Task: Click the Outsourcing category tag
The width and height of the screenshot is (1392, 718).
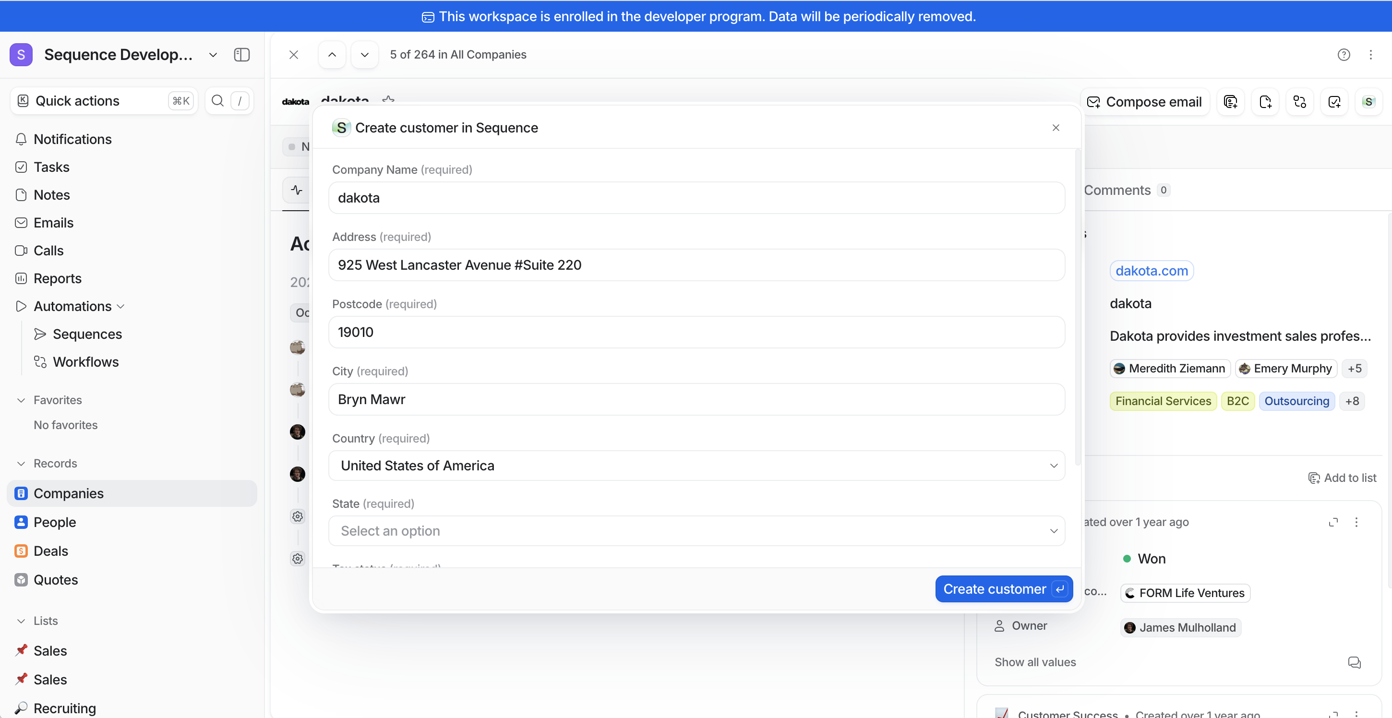Action: (x=1296, y=401)
